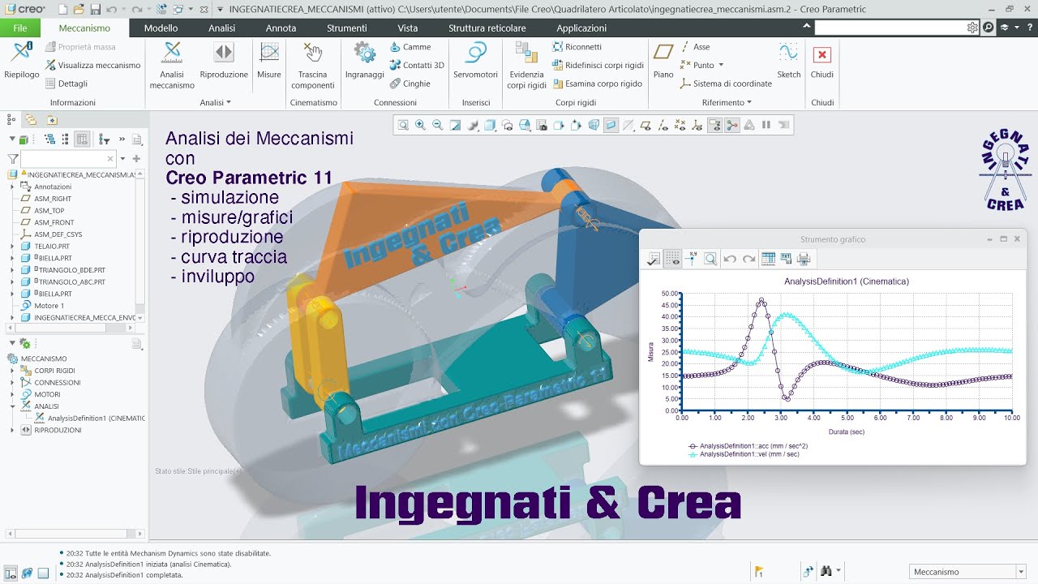Expand the CORPI RIGIDI node
The height and width of the screenshot is (584, 1038).
(12, 371)
